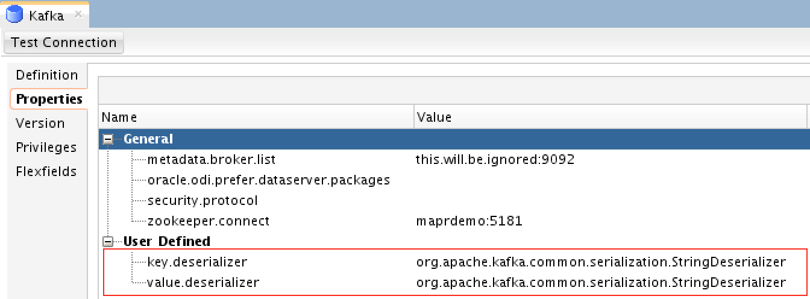Image resolution: width=810 pixels, height=299 pixels.
Task: Click the Kafka data server icon
Action: tap(14, 14)
